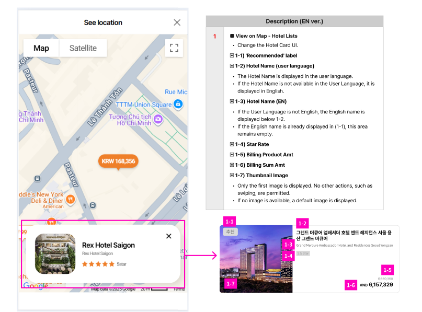
Task: Toggle fullscreen map view
Action: coord(174,48)
